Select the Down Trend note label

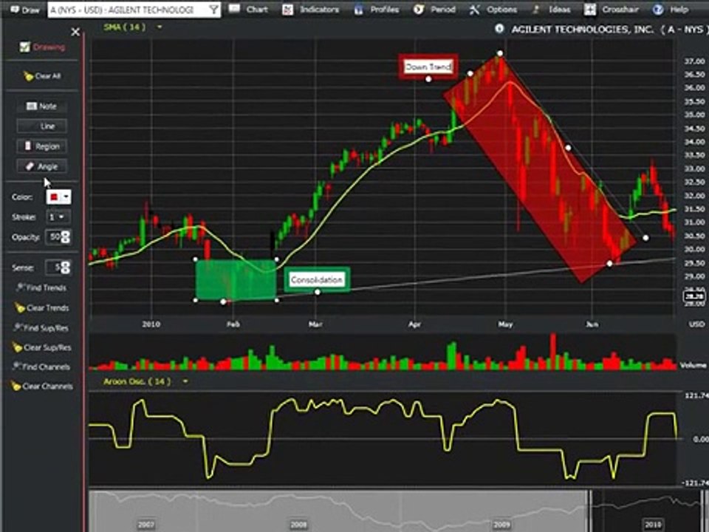pos(428,67)
